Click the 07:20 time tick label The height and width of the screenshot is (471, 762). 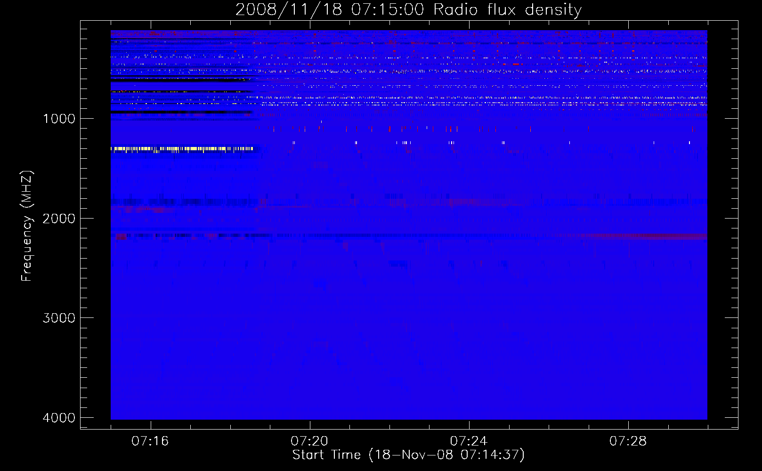(x=309, y=441)
